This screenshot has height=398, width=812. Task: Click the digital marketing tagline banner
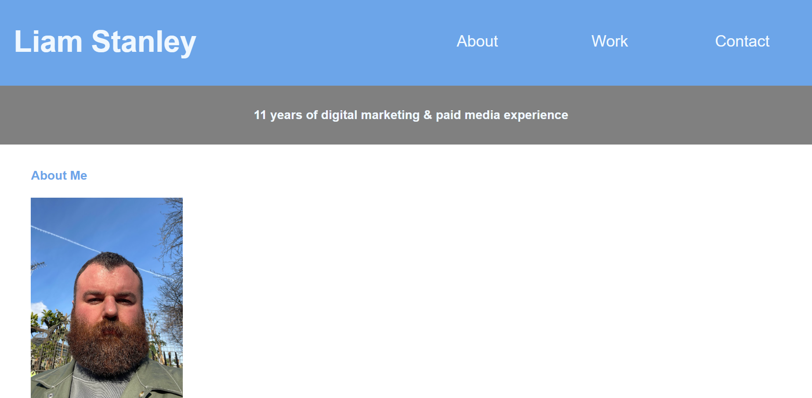(x=411, y=115)
